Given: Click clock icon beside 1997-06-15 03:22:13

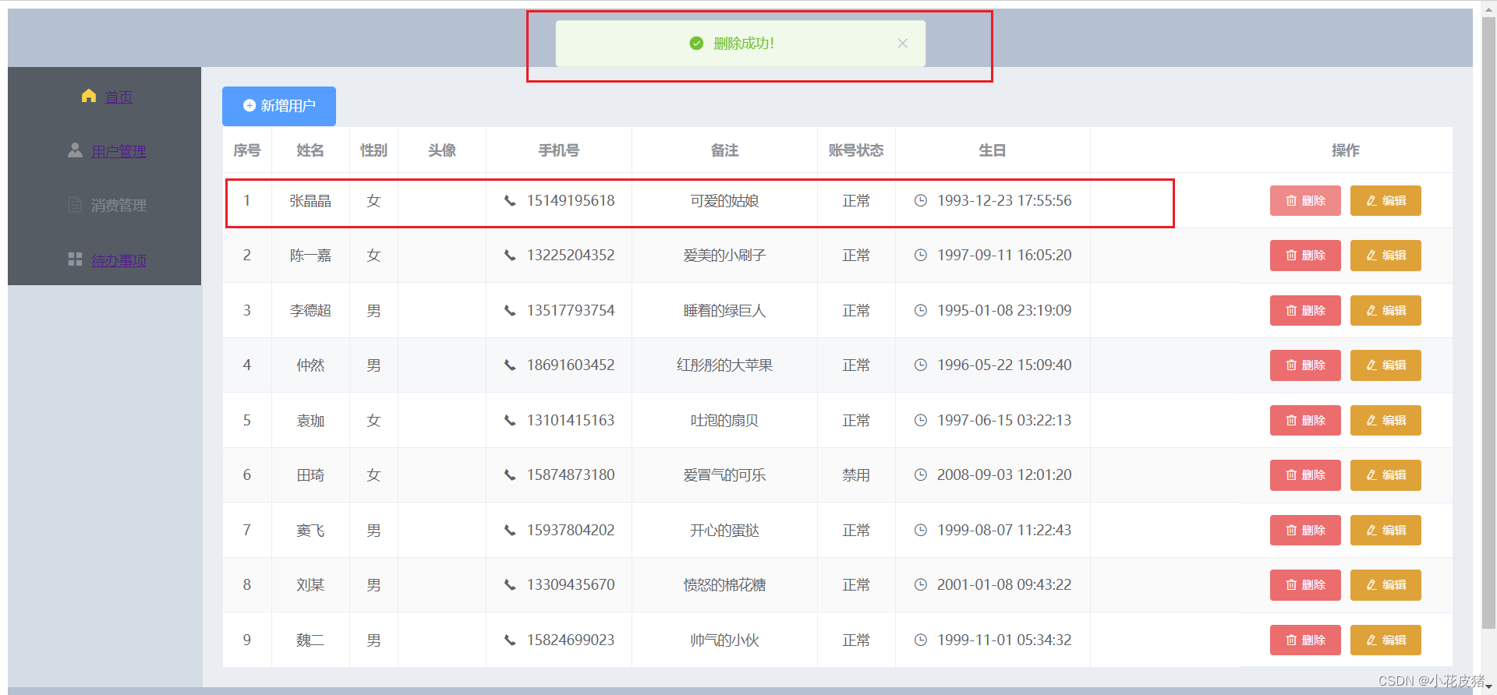Looking at the screenshot, I should [921, 421].
